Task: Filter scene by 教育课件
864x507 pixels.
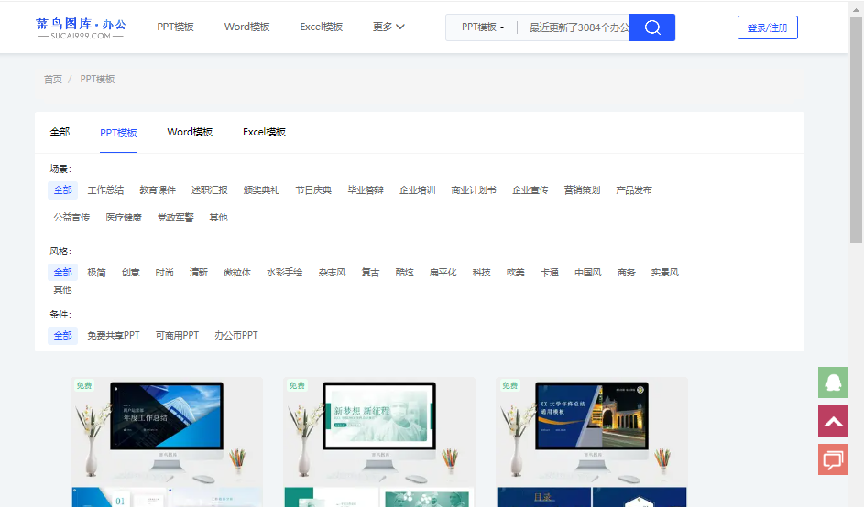Action: (158, 190)
